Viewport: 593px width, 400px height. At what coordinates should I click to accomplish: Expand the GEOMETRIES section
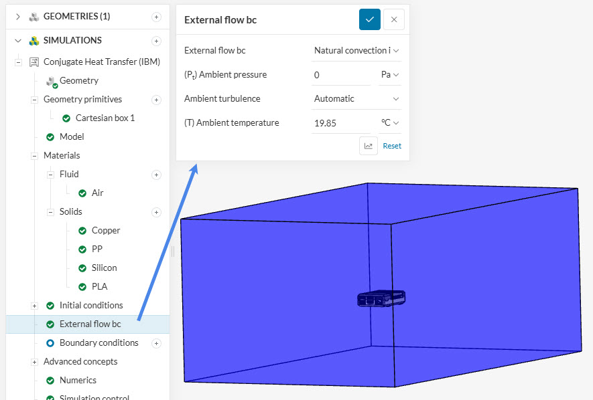(x=18, y=17)
